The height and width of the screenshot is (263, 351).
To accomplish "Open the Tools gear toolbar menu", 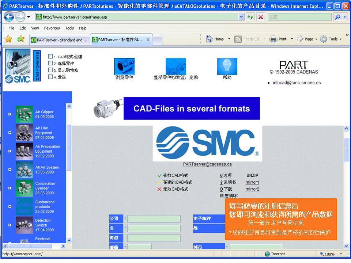I will (331, 39).
